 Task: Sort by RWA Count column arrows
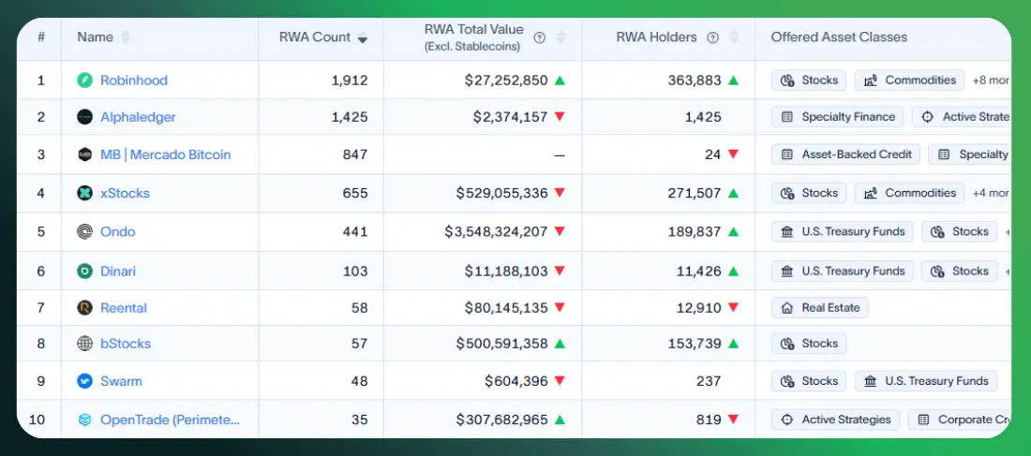pyautogui.click(x=363, y=37)
